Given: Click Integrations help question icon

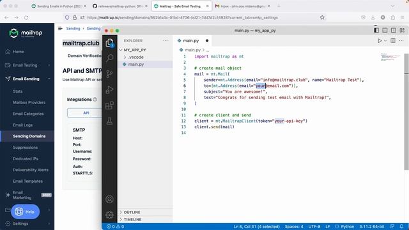Looking at the screenshot, I should coord(95,100).
